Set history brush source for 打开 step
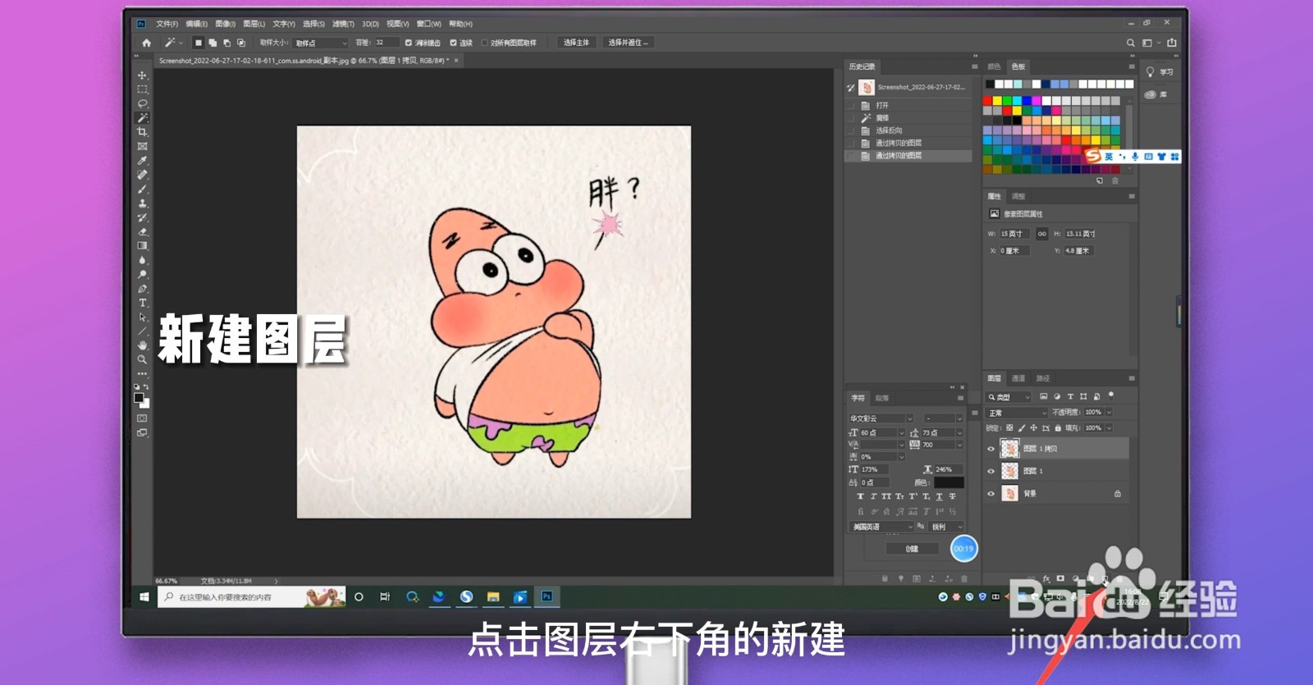This screenshot has height=685, width=1313. (x=851, y=106)
